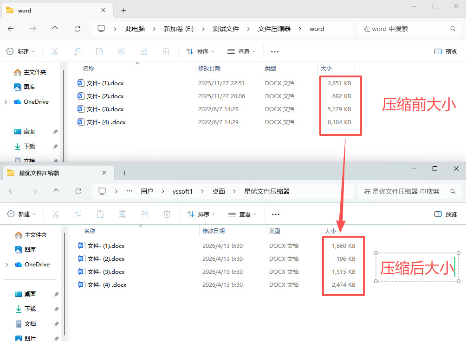The height and width of the screenshot is (341, 466).
Task: Click the PC monitor icon in word address bar
Action: point(101,28)
